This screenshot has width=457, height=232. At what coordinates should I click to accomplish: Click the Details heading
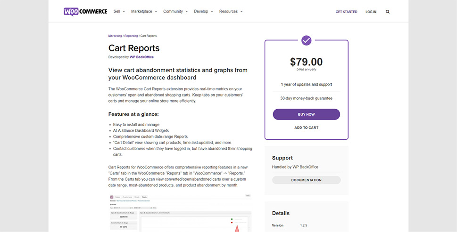tap(281, 213)
